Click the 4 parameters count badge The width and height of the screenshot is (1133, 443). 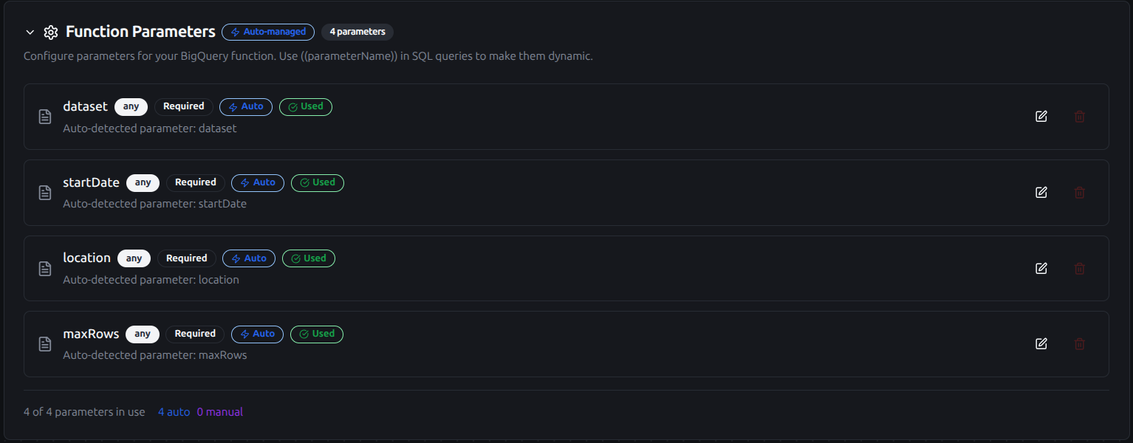point(357,32)
